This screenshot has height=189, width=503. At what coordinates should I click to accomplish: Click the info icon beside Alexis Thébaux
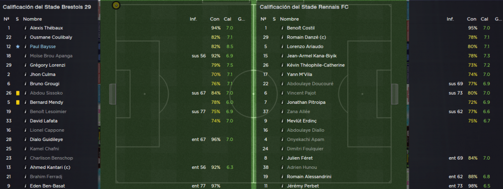point(25,28)
